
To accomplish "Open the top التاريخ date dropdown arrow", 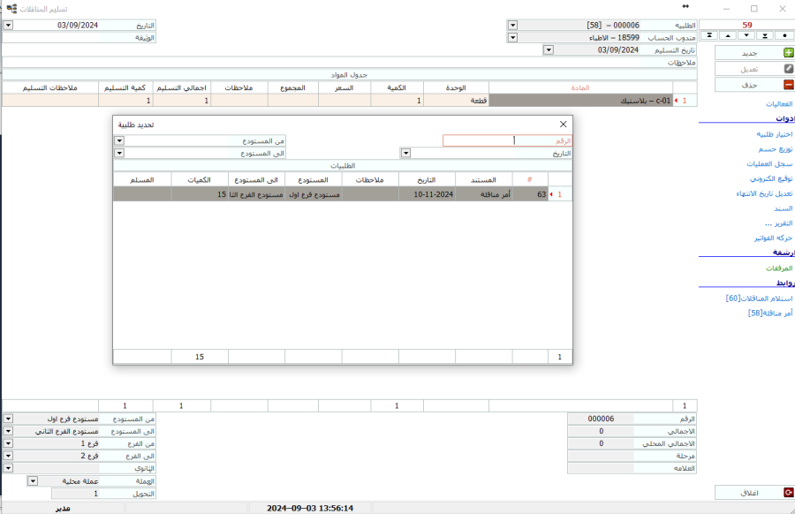I will [8, 25].
